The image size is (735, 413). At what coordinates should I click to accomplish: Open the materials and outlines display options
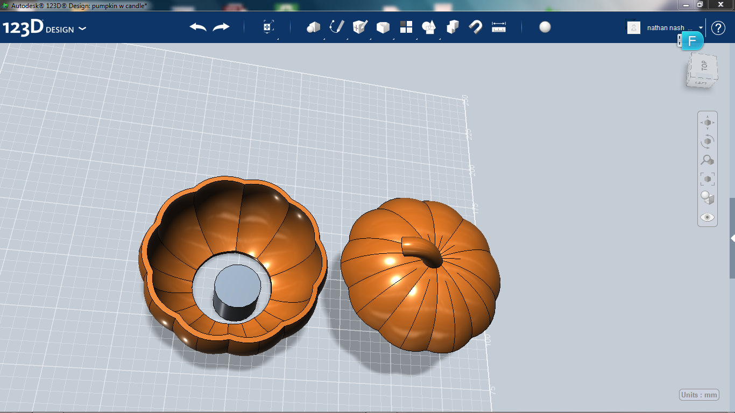point(708,198)
